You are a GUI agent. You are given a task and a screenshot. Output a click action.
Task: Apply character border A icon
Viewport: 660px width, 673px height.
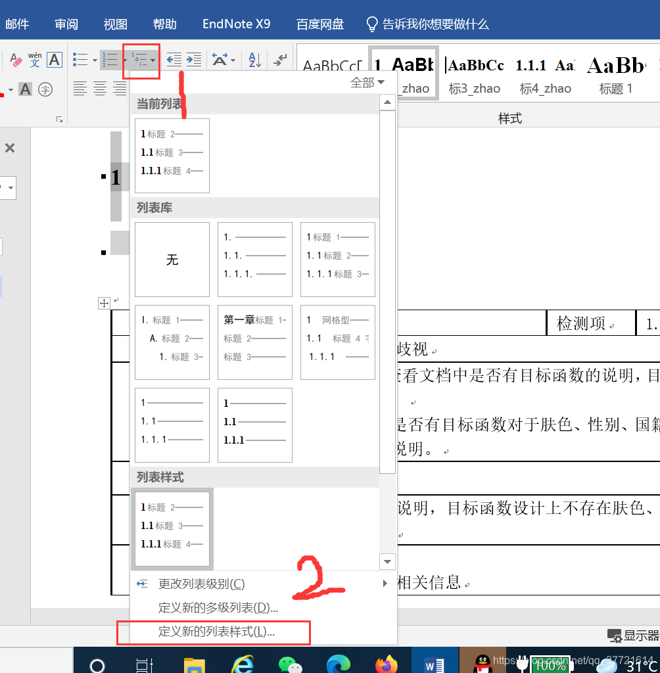(x=55, y=60)
